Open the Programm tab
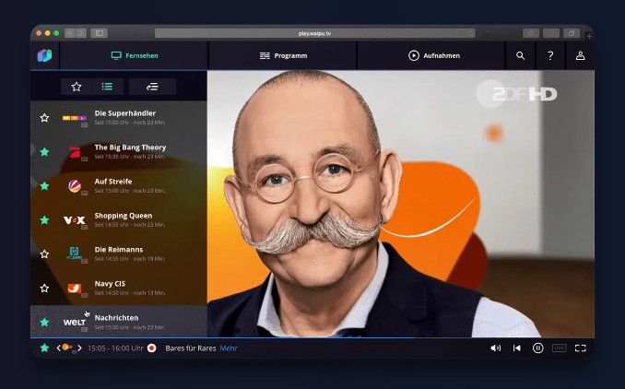 pyautogui.click(x=283, y=56)
